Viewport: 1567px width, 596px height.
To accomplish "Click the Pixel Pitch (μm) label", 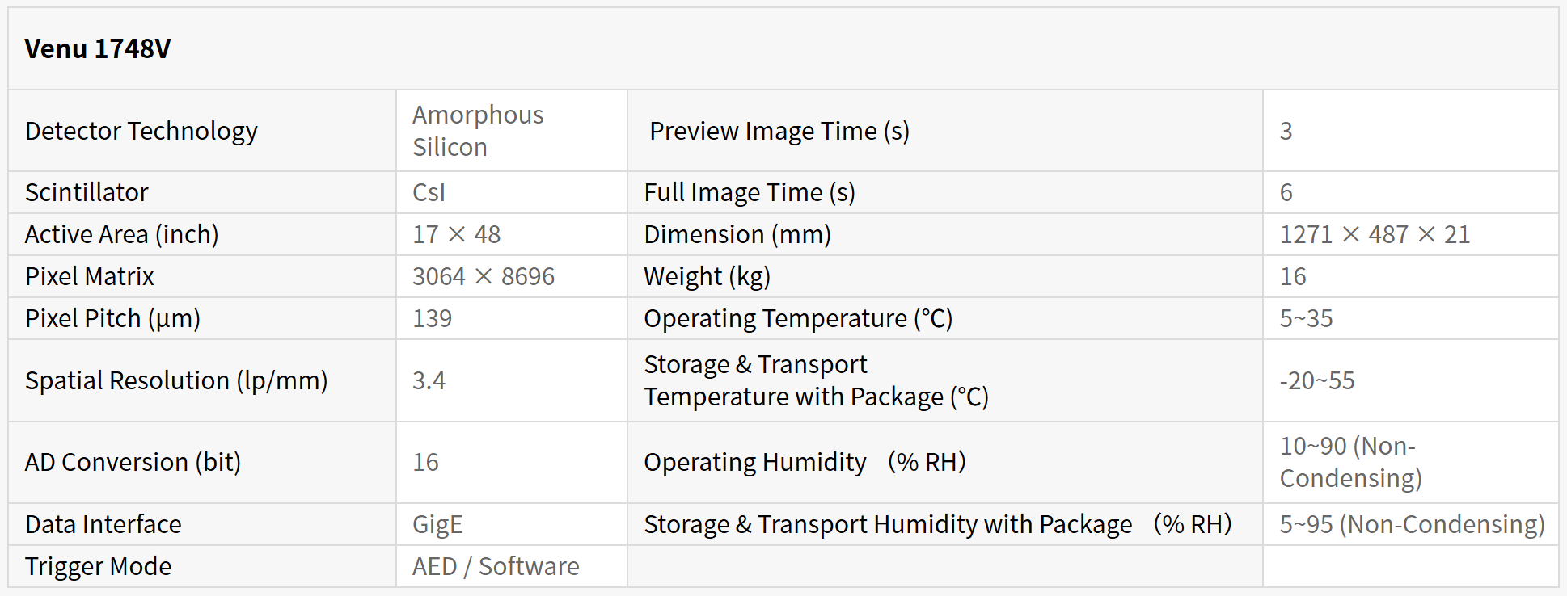I will (112, 318).
